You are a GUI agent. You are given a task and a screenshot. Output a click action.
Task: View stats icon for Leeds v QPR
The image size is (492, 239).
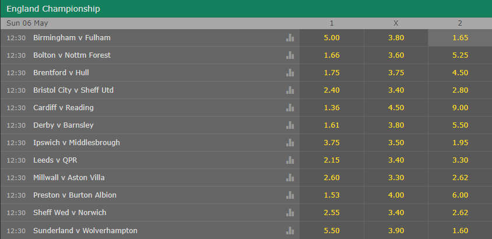click(x=290, y=160)
